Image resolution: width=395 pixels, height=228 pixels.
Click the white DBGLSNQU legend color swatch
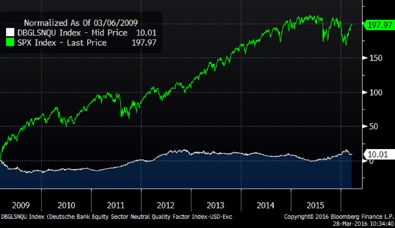[10, 32]
